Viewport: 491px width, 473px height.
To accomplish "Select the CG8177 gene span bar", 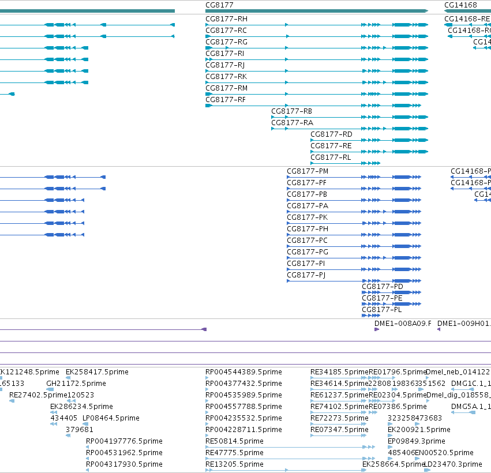I will pyautogui.click(x=317, y=11).
